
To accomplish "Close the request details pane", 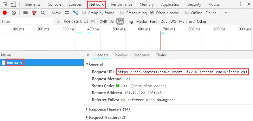I will tap(88, 55).
